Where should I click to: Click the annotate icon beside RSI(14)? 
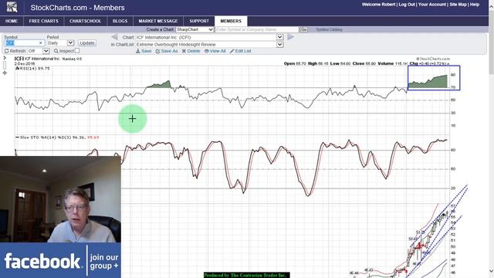click(x=18, y=68)
